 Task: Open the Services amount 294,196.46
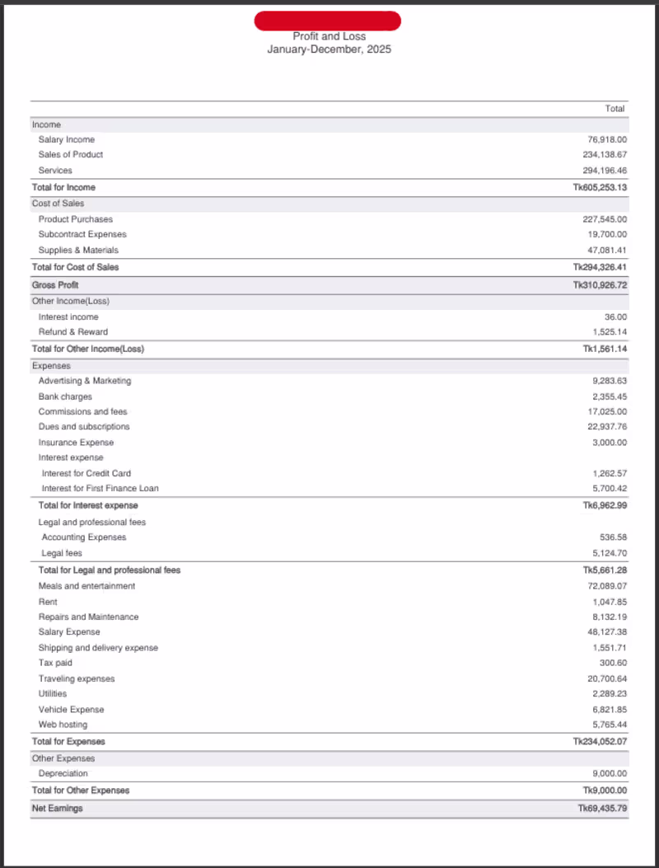pyautogui.click(x=605, y=171)
